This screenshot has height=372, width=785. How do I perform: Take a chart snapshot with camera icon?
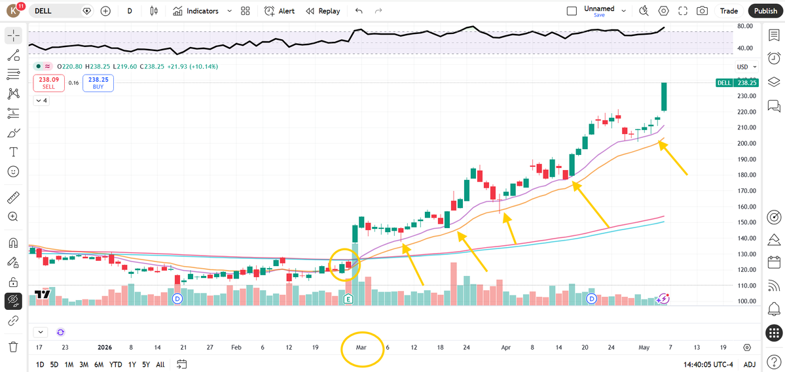pyautogui.click(x=703, y=11)
